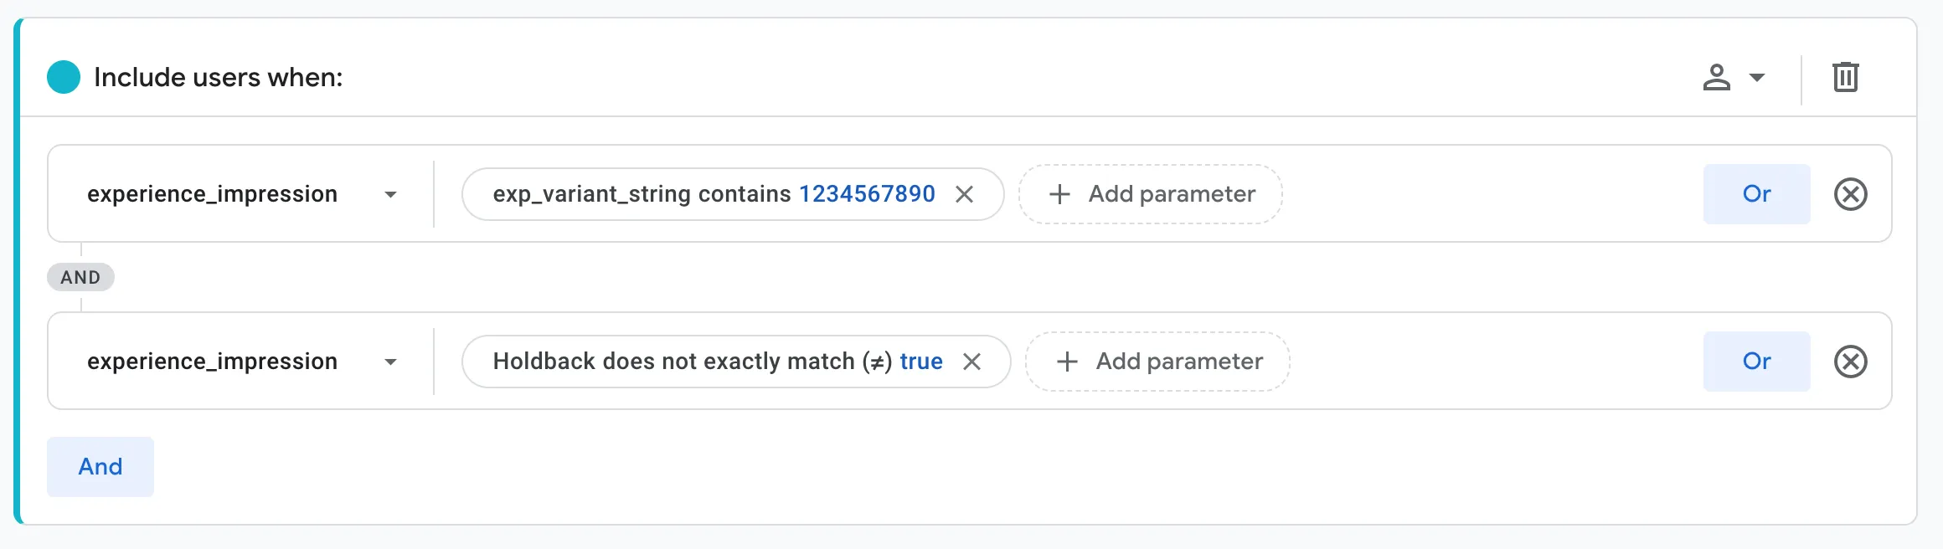Image resolution: width=1943 pixels, height=549 pixels.
Task: Remove the first experience_impression condition row
Action: pos(1850,194)
